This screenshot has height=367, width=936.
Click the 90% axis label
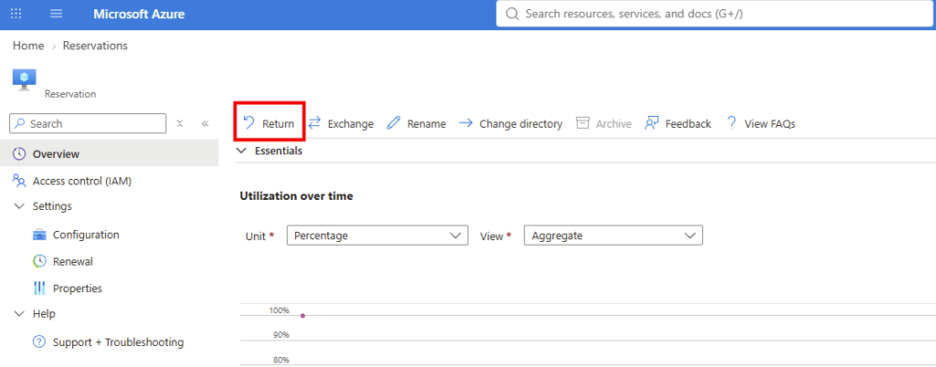[282, 335]
